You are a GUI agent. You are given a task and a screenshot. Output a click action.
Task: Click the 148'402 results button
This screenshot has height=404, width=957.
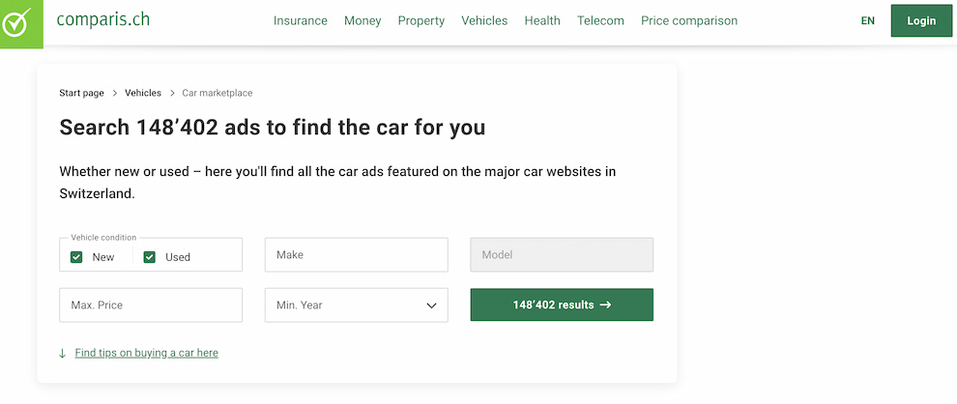561,304
